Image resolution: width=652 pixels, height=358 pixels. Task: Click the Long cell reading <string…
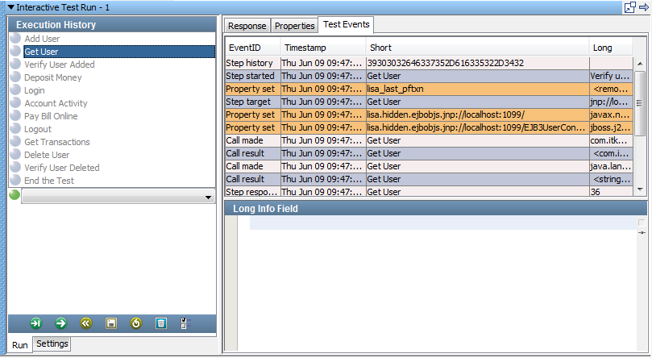click(611, 179)
